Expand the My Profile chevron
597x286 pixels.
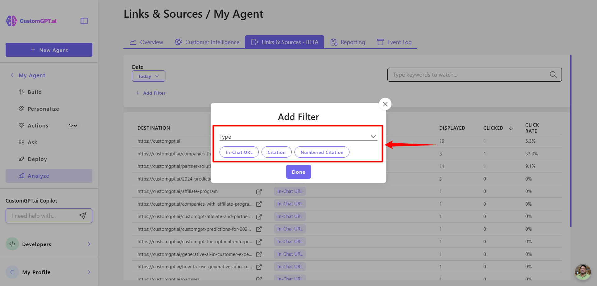[x=89, y=272]
